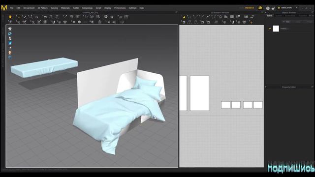Viewport: 315px width, 177px height.
Task: Click the avatar walking icon in lower 3D toolbar
Action: click(x=10, y=22)
